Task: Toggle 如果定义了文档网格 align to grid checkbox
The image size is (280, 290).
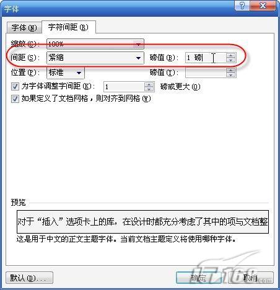Action: point(15,99)
